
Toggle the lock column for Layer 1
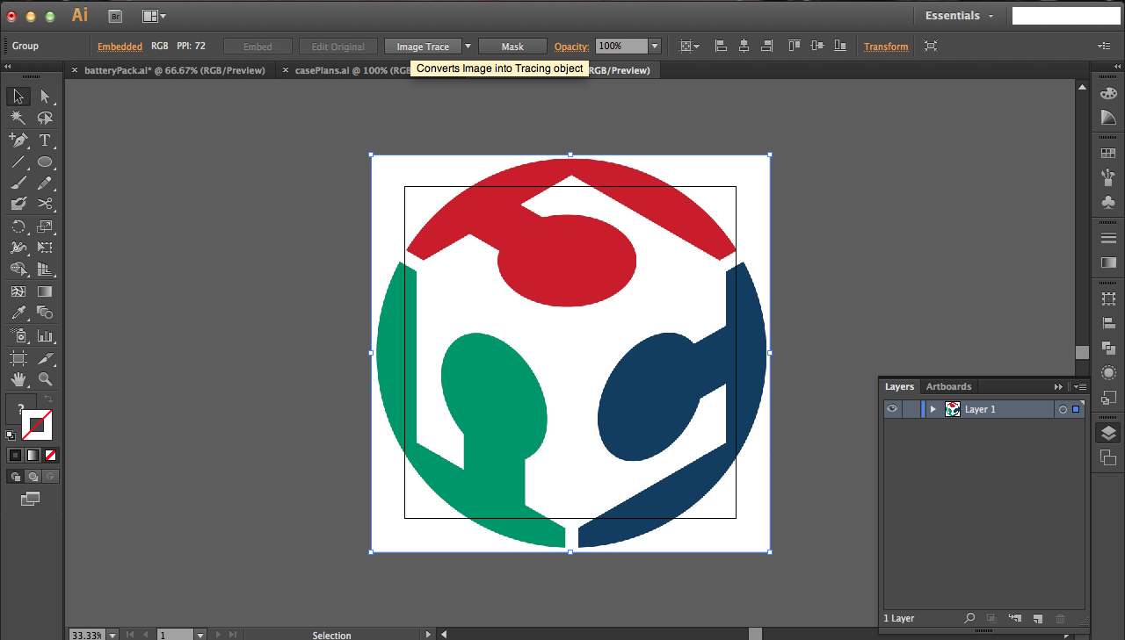(911, 409)
